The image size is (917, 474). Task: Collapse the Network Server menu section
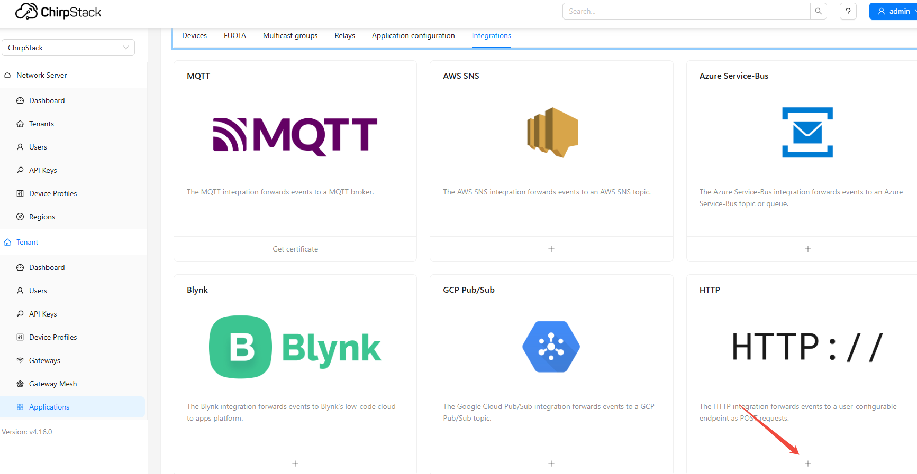[x=42, y=75]
